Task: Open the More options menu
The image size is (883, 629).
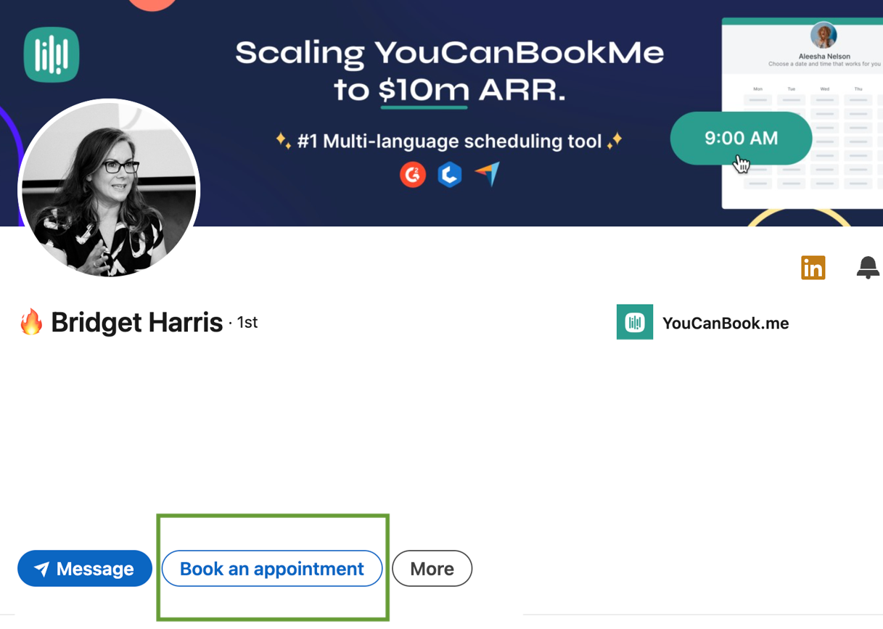Action: click(432, 568)
